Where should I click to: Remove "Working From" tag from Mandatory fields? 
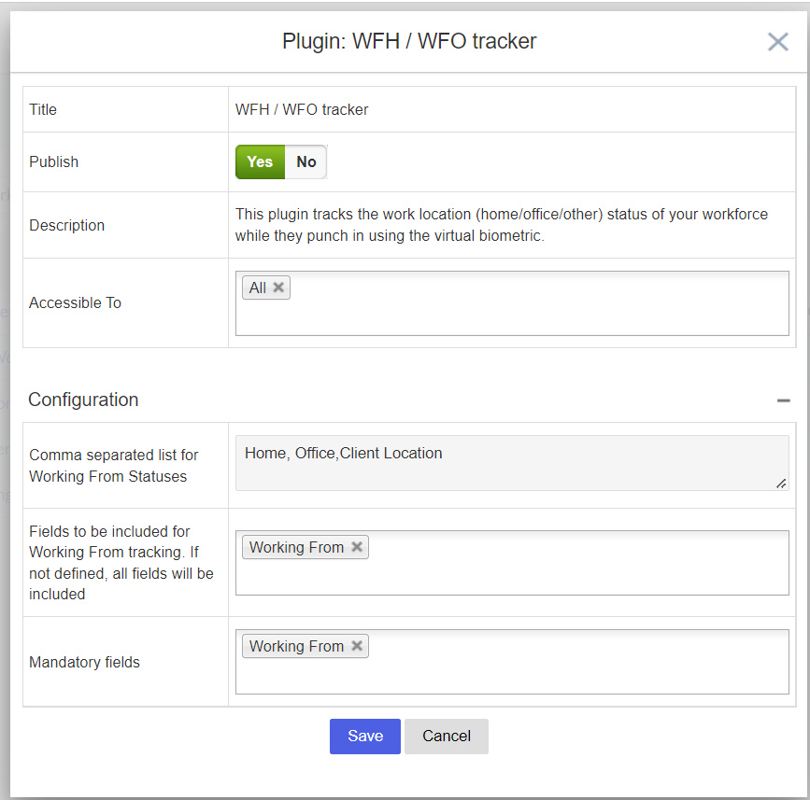coord(358,645)
